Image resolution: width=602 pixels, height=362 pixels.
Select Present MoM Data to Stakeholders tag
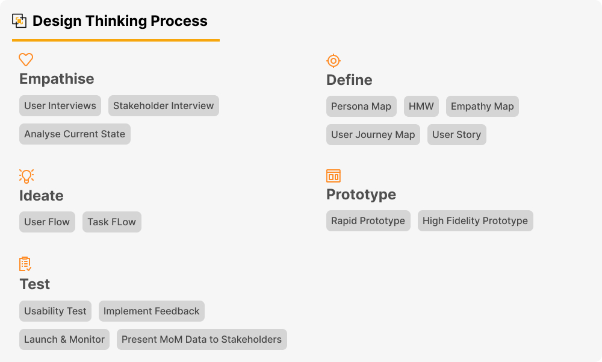tap(202, 340)
